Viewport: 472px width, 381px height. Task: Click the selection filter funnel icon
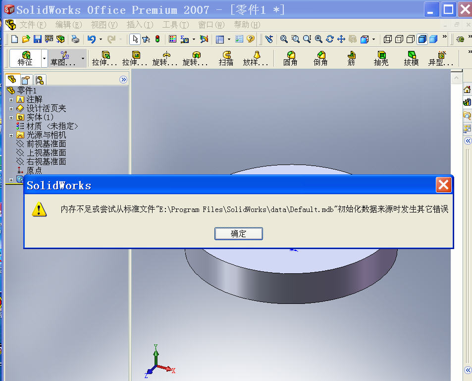146,39
